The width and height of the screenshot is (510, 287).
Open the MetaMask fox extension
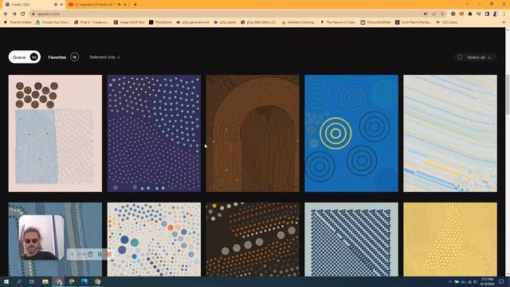(461, 14)
